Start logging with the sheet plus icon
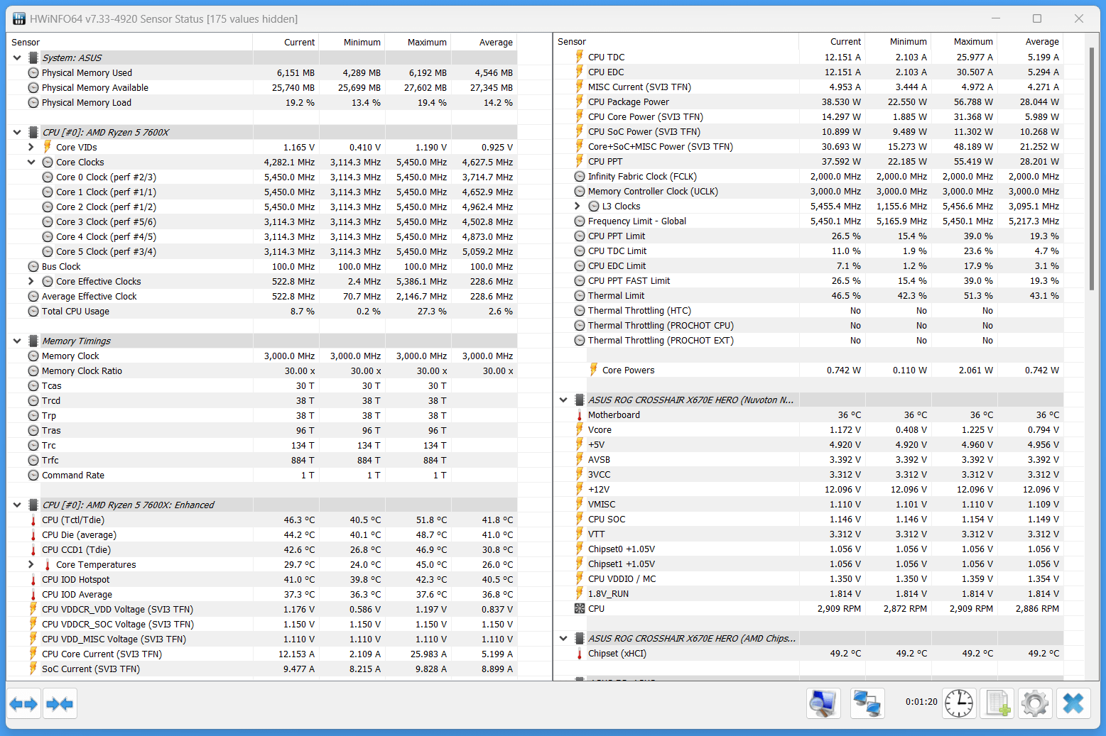The width and height of the screenshot is (1106, 736). pos(997,704)
